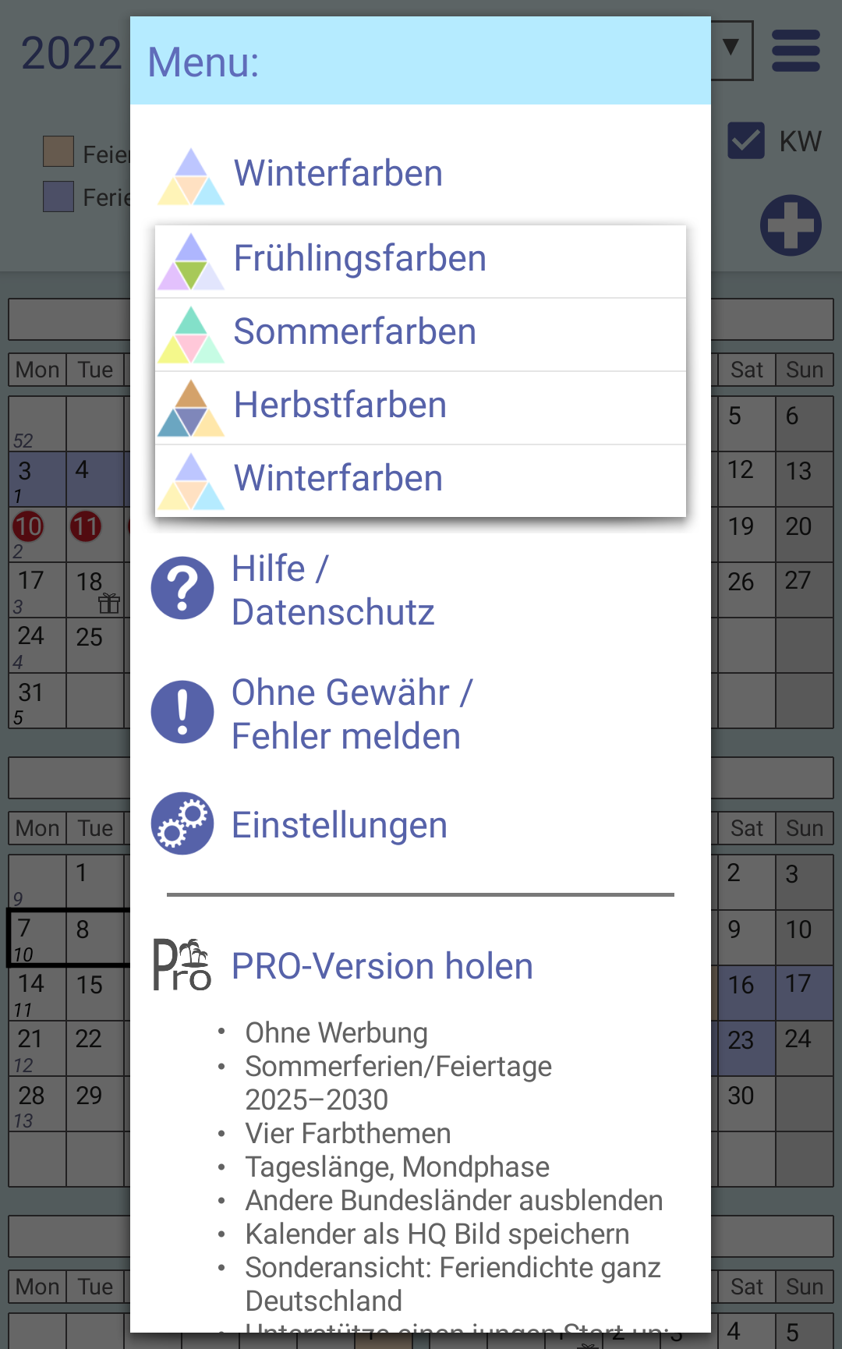Image resolution: width=842 pixels, height=1349 pixels.
Task: Expand the Winterfarben color theme selector
Action: 420,173
